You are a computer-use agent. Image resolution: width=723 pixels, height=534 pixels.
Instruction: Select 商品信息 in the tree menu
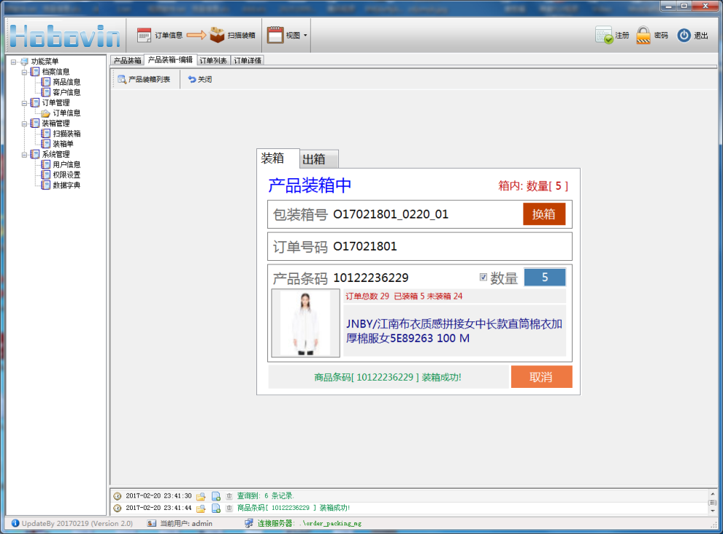(66, 83)
